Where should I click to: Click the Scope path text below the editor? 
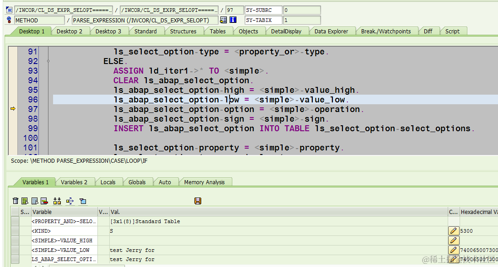tap(79, 160)
